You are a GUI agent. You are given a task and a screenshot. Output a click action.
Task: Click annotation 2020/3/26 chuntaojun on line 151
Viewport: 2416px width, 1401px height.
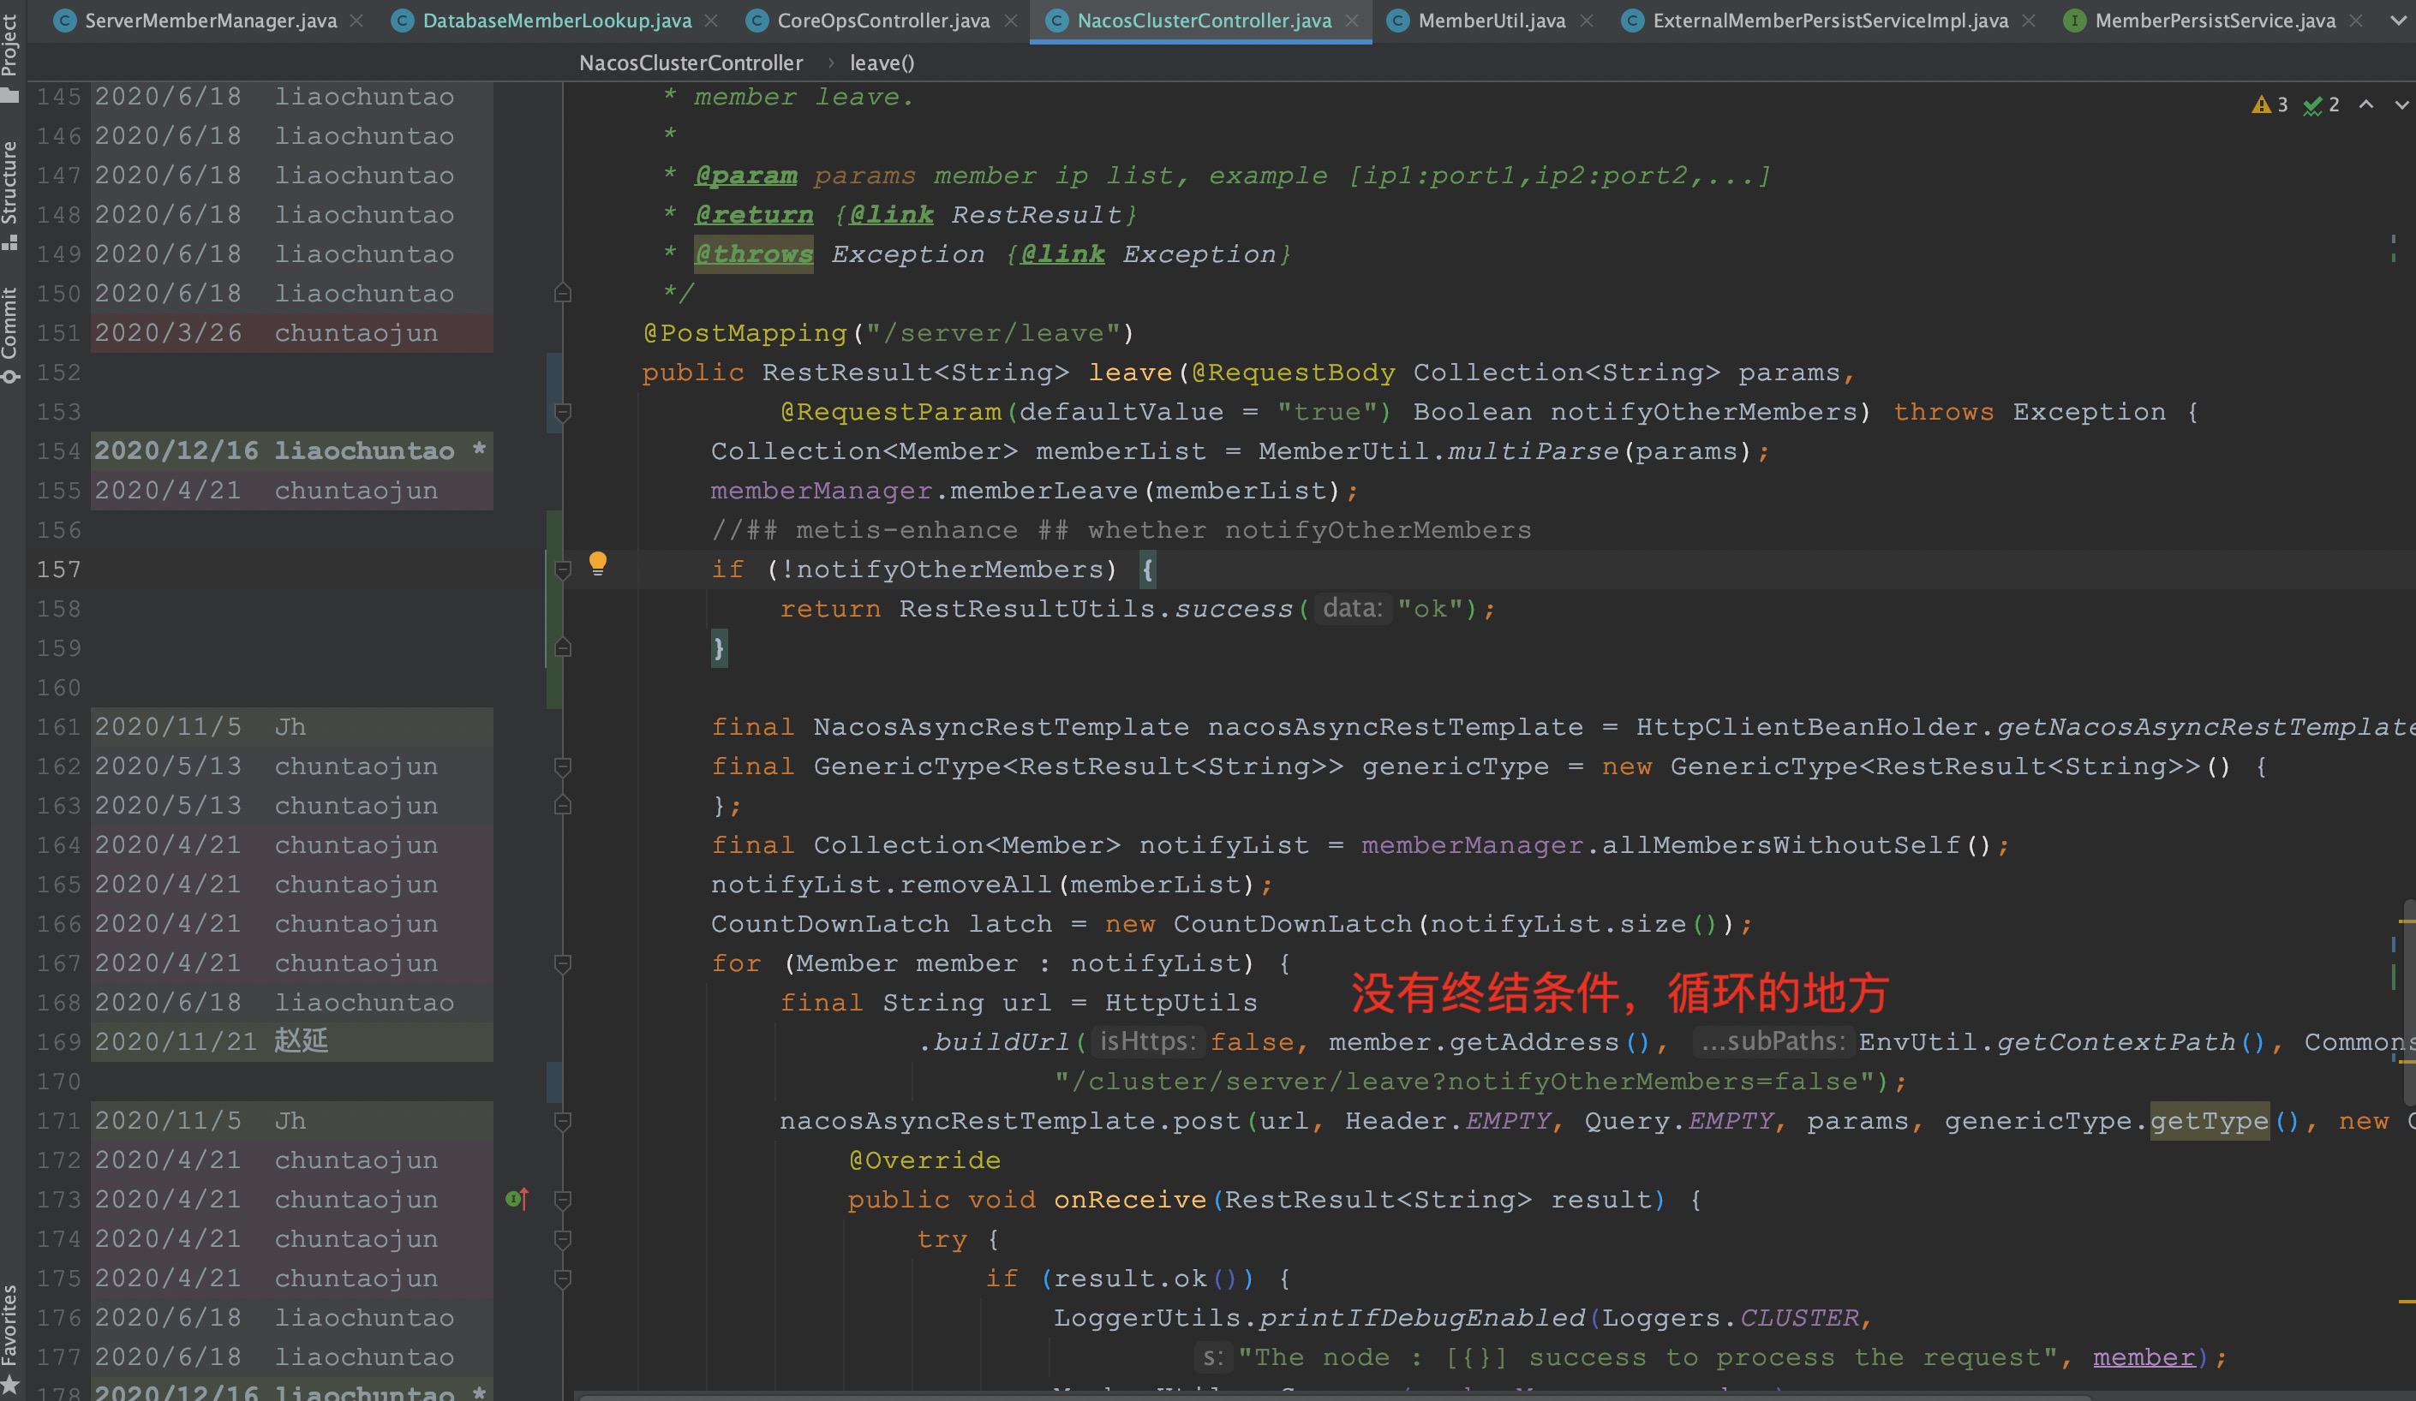point(266,332)
